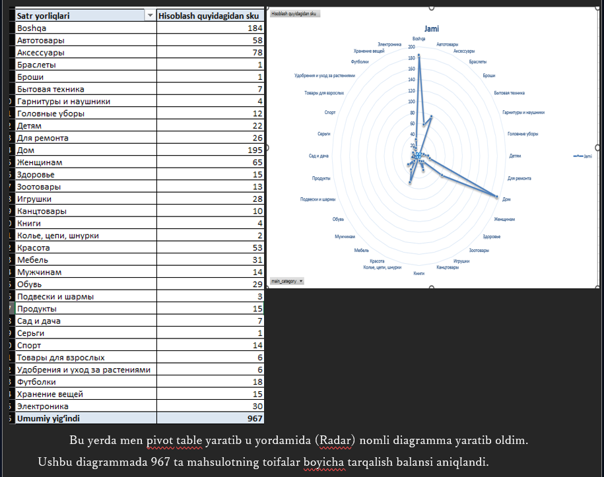
Task: Select the Электроника row label cell
Action: point(86,406)
